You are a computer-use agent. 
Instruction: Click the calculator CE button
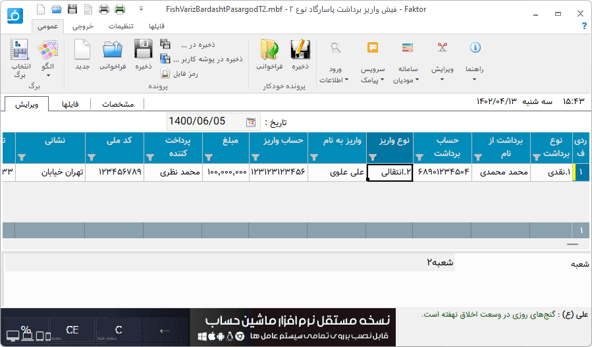tap(72, 330)
